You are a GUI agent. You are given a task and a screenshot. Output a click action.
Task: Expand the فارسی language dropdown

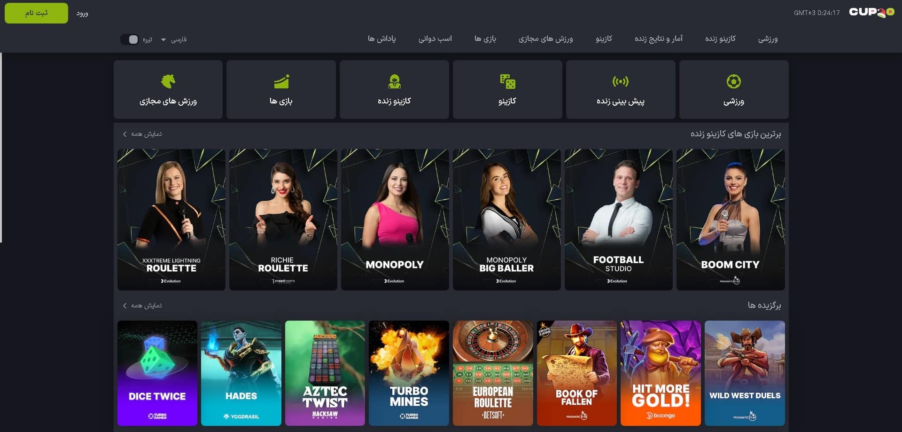pos(174,39)
